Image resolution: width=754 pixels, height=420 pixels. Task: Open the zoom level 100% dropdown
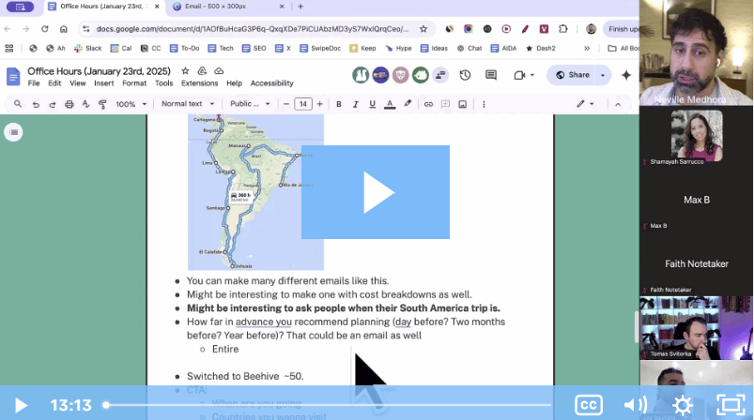click(x=130, y=104)
